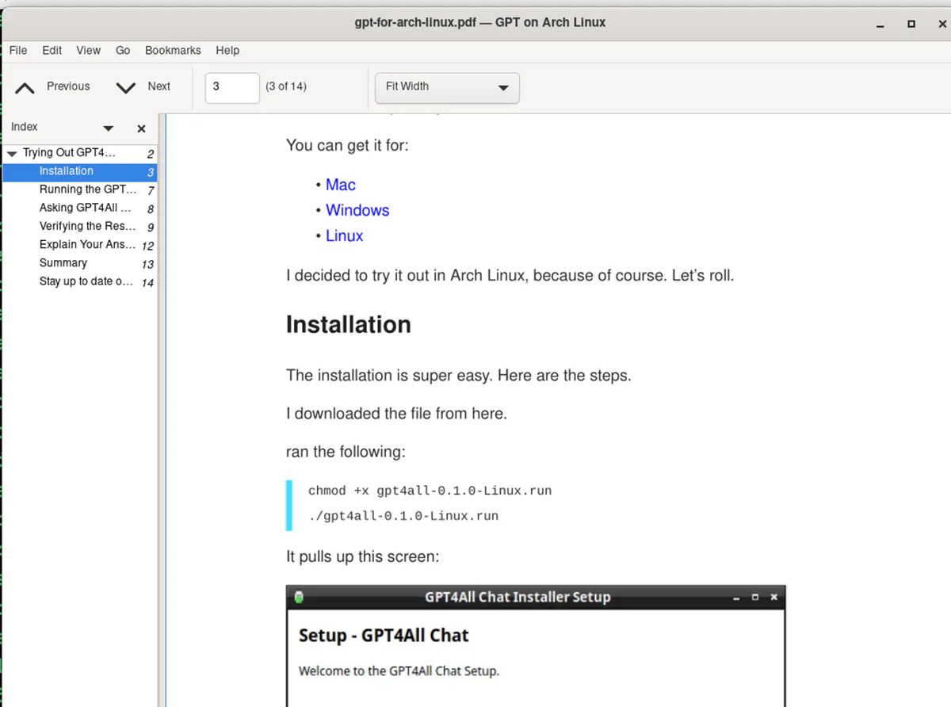Click the green icon in the installer screenshot title bar
This screenshot has width=951, height=707.
[298, 598]
